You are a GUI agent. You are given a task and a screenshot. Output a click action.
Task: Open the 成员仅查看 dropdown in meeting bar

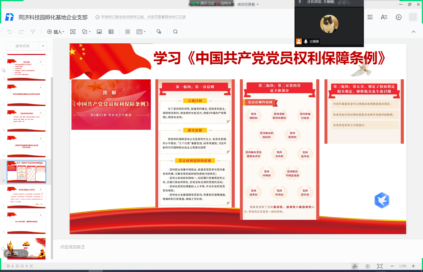pyautogui.click(x=248, y=4)
